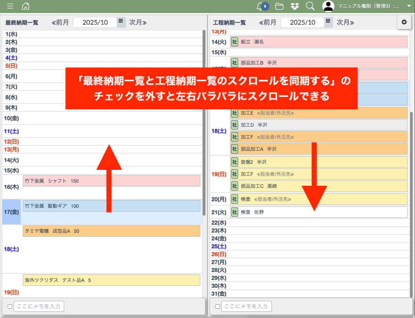Open the folder icon in header
Image resolution: width=415 pixels, height=318 pixels.
point(279,6)
